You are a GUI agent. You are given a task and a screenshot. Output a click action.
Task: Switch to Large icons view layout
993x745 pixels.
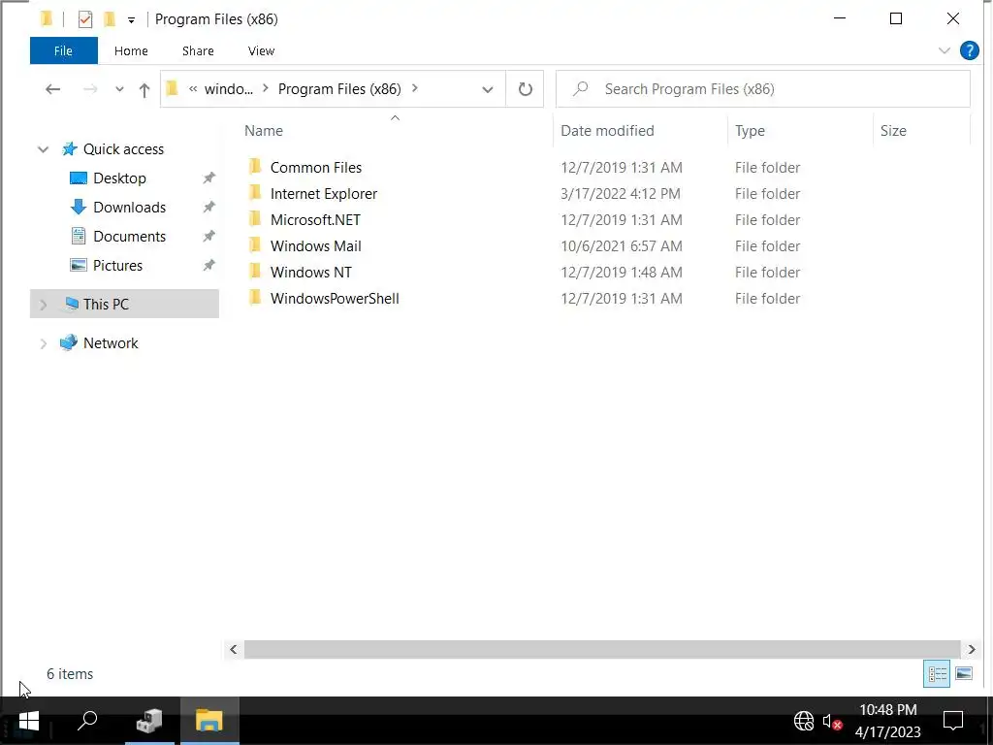(964, 673)
